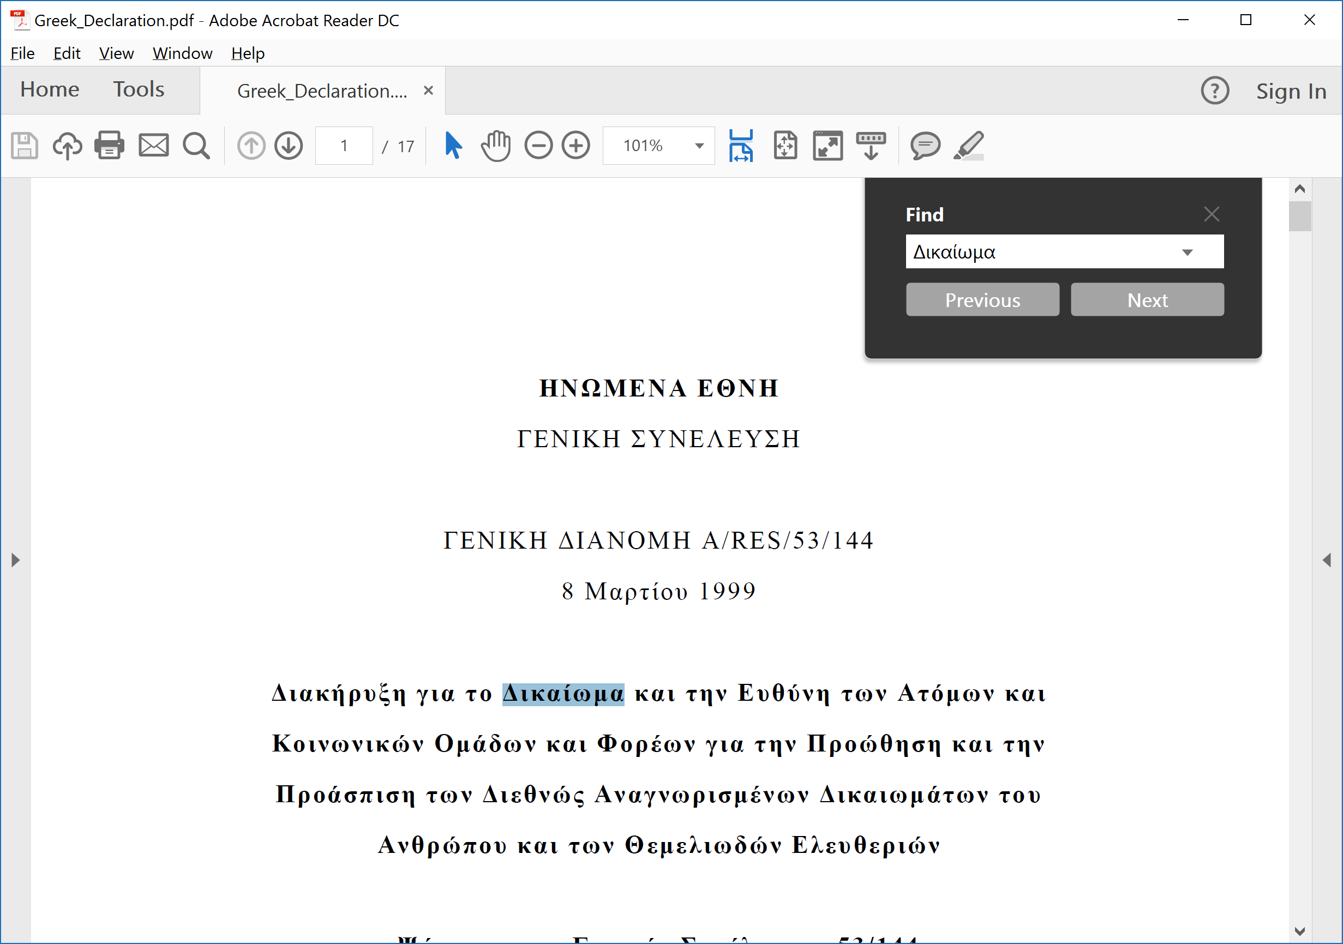Click the Next button in Find
Viewport: 1343px width, 944px height.
point(1147,300)
